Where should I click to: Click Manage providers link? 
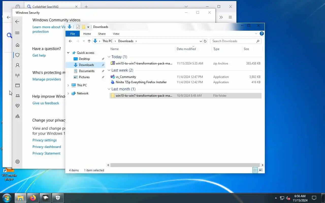click(x=47, y=79)
